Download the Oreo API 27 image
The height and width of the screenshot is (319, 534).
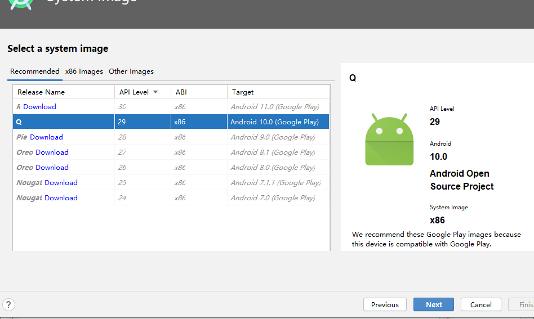pos(52,152)
